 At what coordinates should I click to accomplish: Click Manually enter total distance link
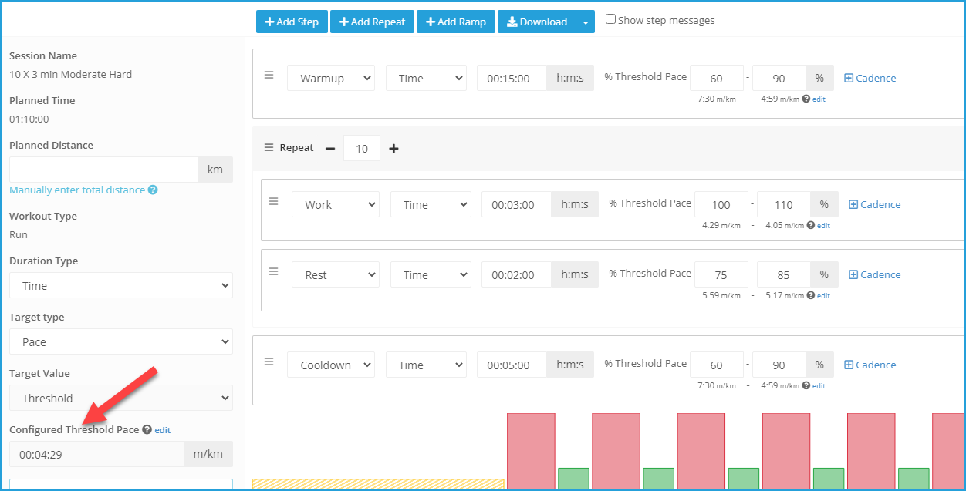(x=77, y=190)
